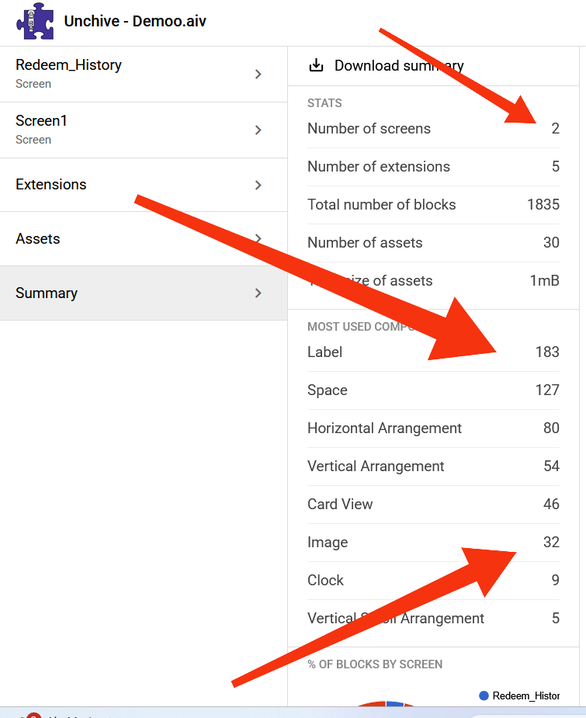Click the chevron arrow next to Redeem_History

[x=258, y=75]
